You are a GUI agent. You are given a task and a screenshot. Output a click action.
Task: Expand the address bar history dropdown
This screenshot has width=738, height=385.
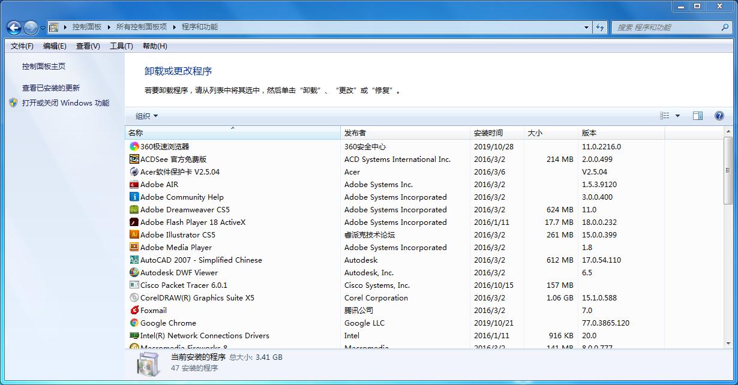[587, 27]
